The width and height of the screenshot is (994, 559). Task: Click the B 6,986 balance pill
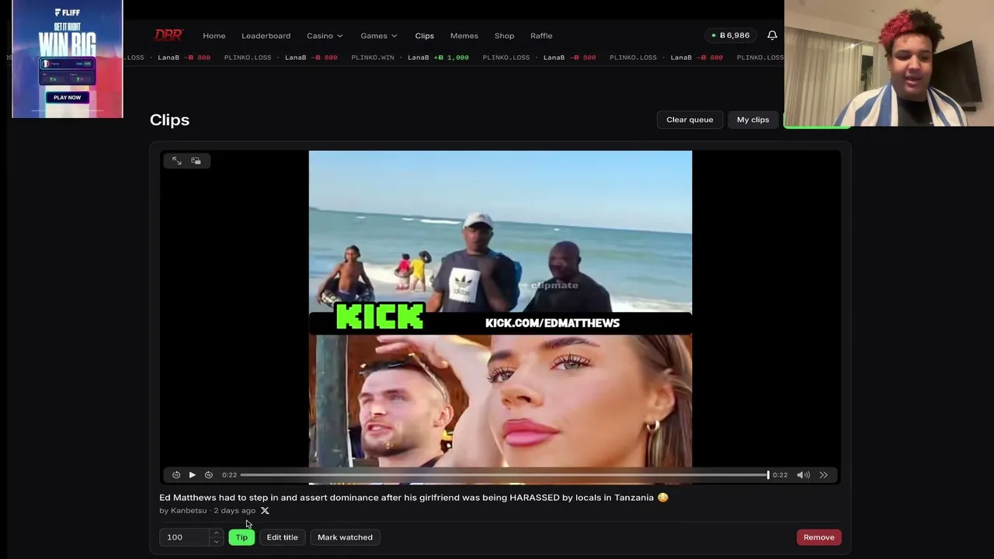coord(730,35)
